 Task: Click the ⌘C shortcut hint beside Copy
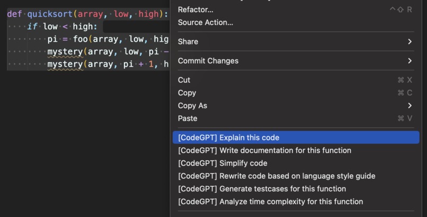[x=405, y=93]
